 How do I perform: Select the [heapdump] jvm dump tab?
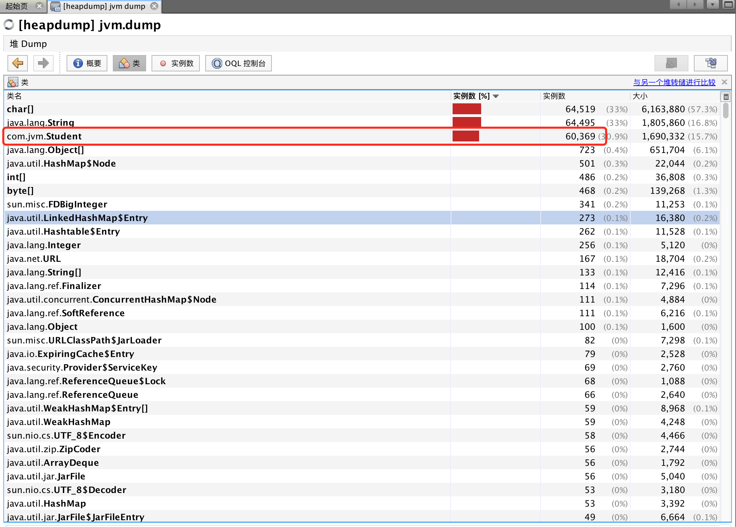[104, 6]
